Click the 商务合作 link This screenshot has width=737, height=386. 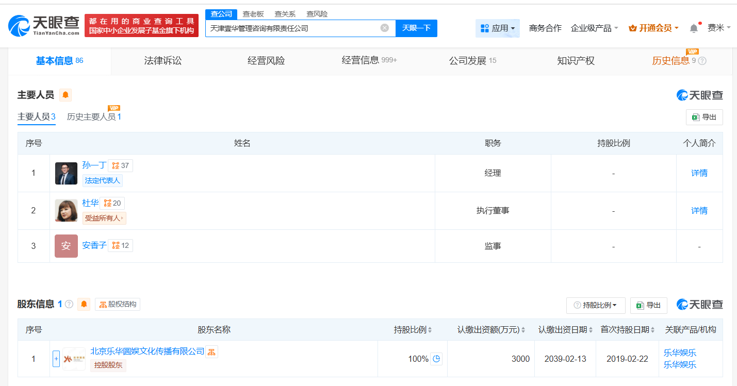[x=545, y=28]
